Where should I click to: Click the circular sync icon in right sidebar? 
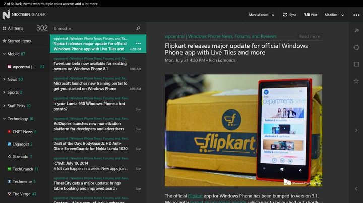[356, 48]
